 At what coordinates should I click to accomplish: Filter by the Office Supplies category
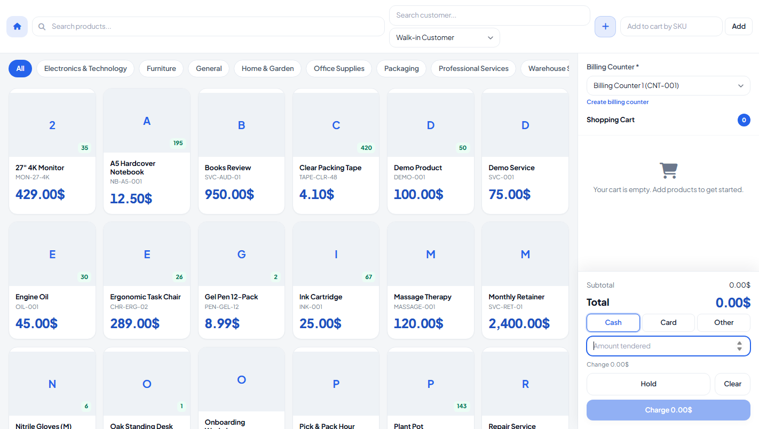(x=339, y=68)
